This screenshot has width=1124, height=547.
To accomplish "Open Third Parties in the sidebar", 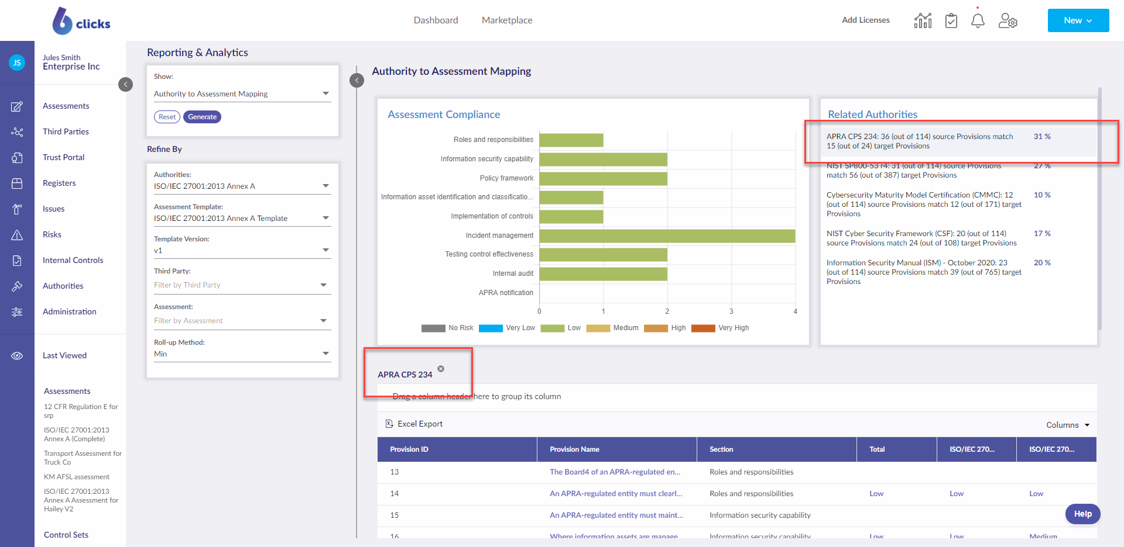I will tap(66, 131).
